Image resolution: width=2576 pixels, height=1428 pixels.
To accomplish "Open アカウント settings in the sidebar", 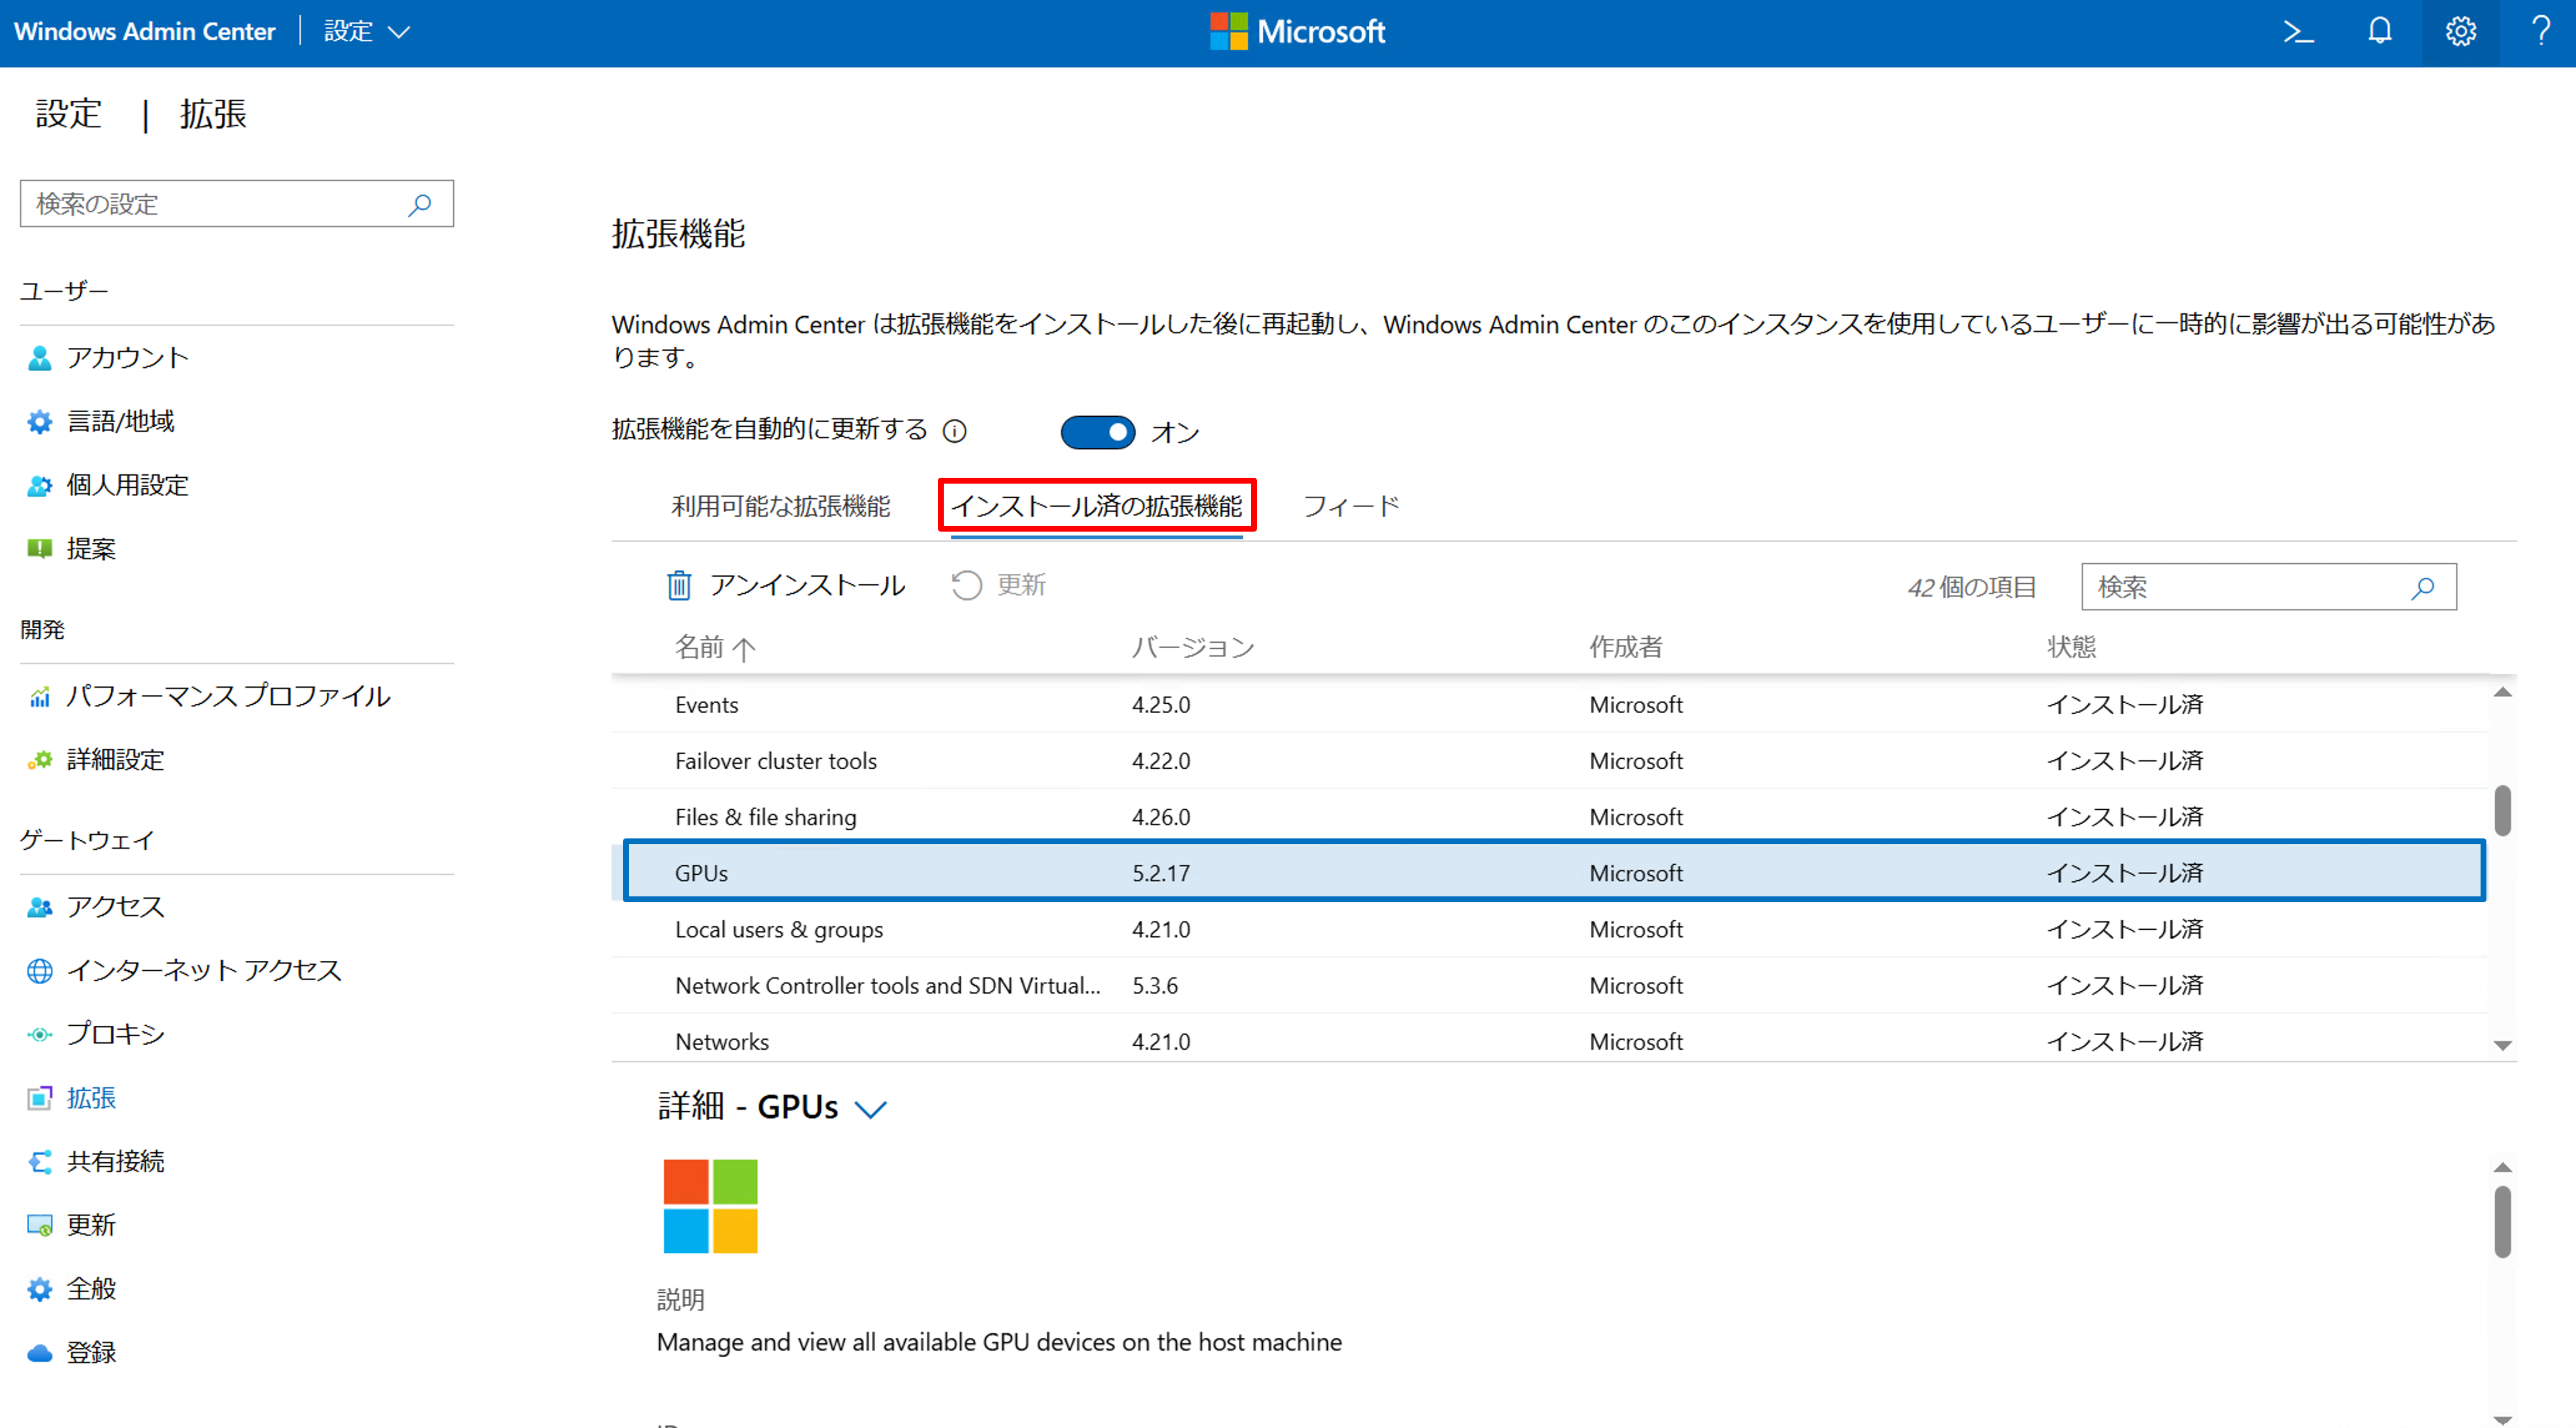I will 128,358.
